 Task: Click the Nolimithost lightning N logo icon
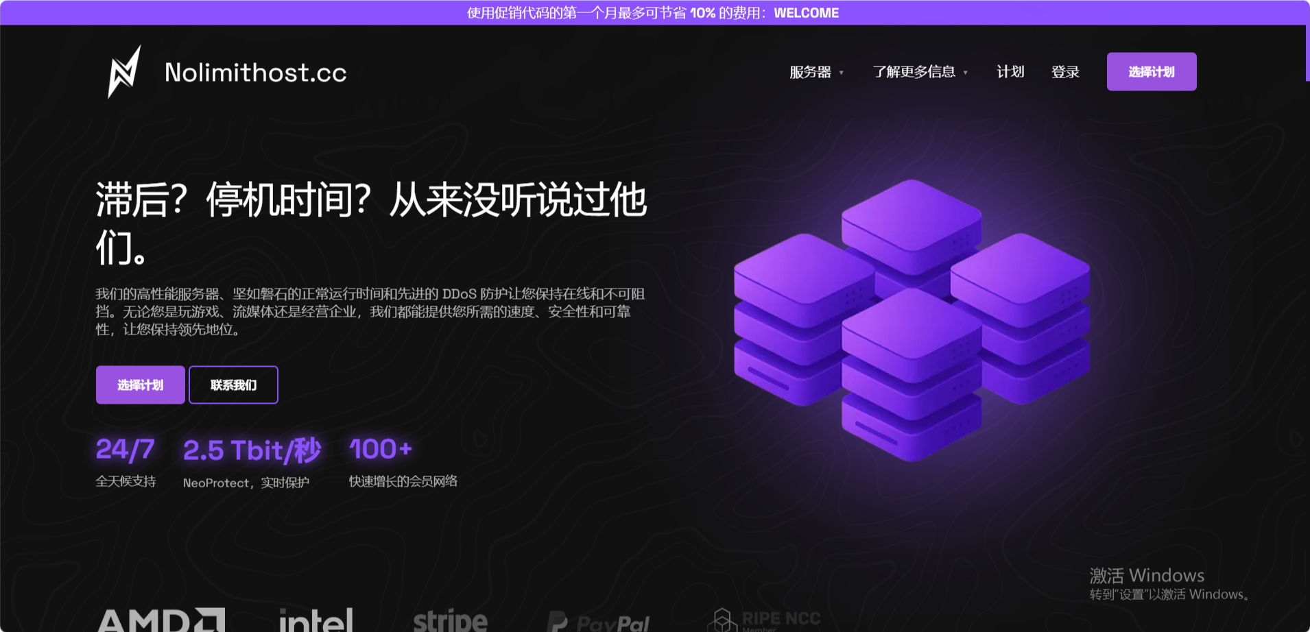coord(124,72)
